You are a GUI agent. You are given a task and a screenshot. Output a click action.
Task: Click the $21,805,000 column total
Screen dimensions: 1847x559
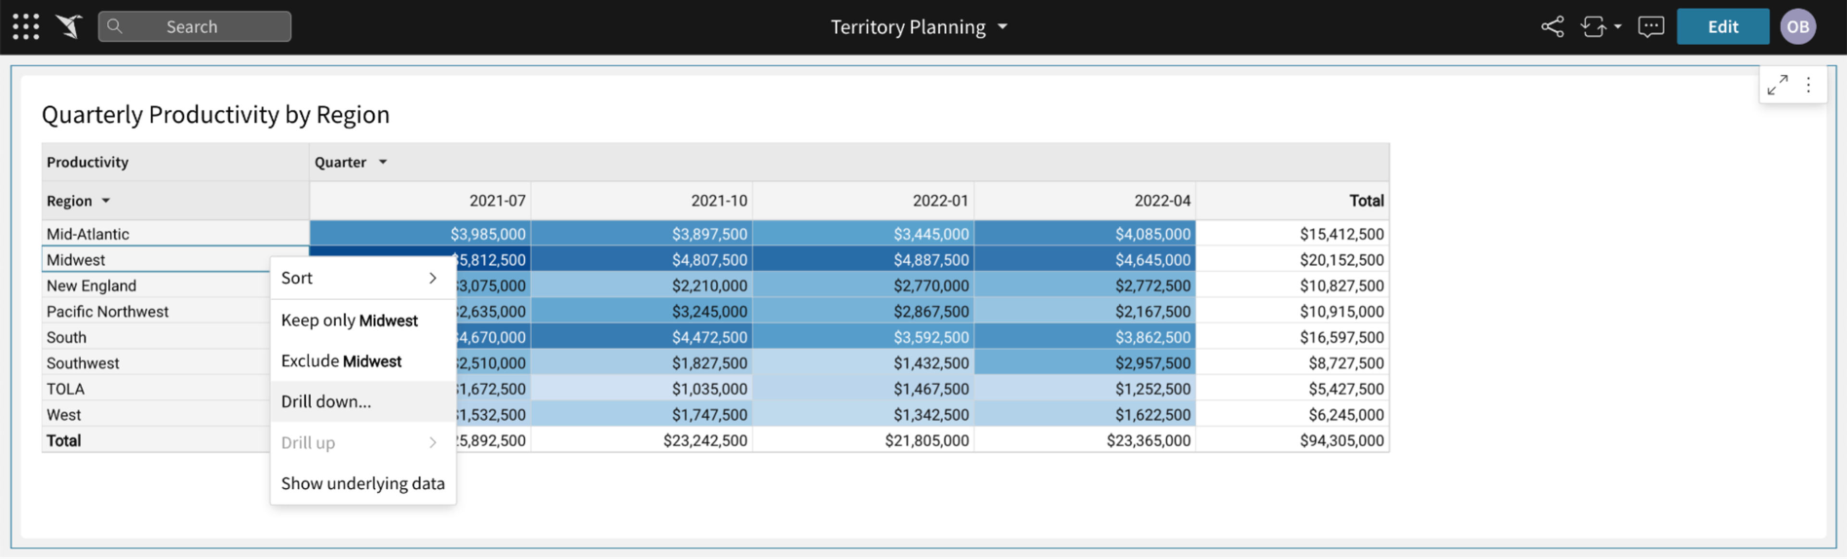click(863, 440)
